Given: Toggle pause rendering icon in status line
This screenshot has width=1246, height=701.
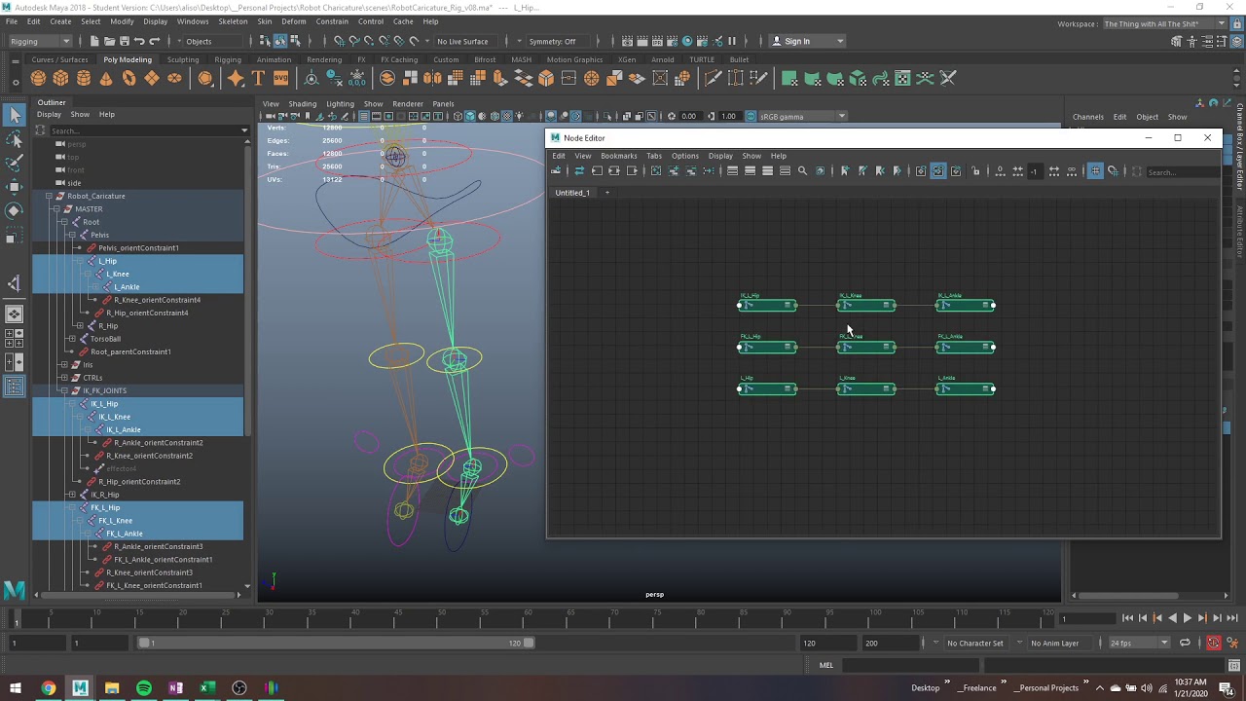Looking at the screenshot, I should [x=732, y=41].
